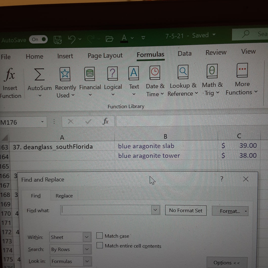The image size is (268, 268).
Task: Click the Undo arrow icon
Action: click(72, 39)
